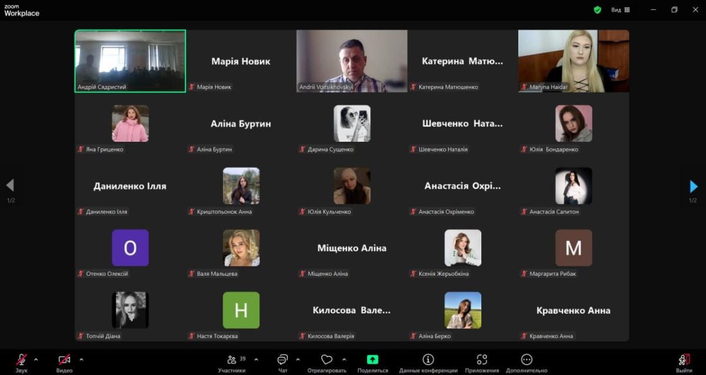Click Маргарита Рибак brown M avatar

tap(574, 248)
